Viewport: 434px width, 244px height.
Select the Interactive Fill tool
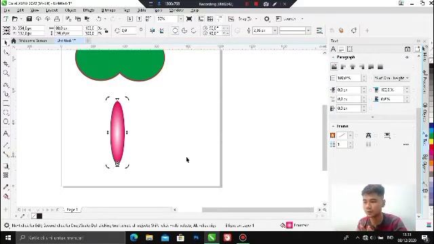(x=6, y=197)
